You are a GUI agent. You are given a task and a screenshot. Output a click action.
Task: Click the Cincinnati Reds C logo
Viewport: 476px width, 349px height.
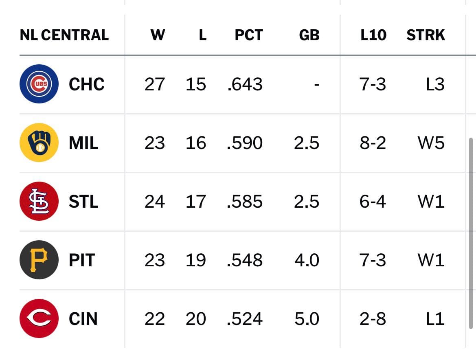(x=39, y=318)
